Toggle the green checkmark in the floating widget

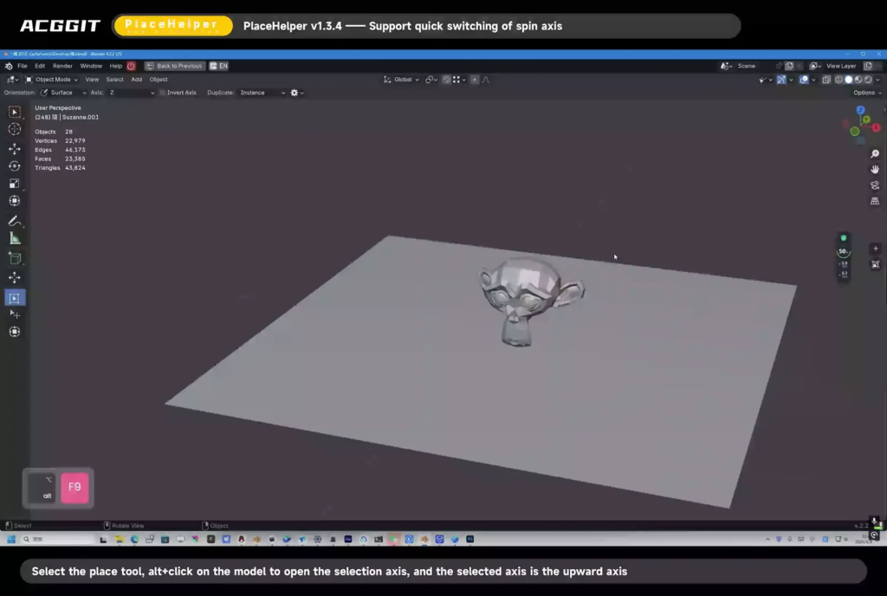(x=844, y=238)
